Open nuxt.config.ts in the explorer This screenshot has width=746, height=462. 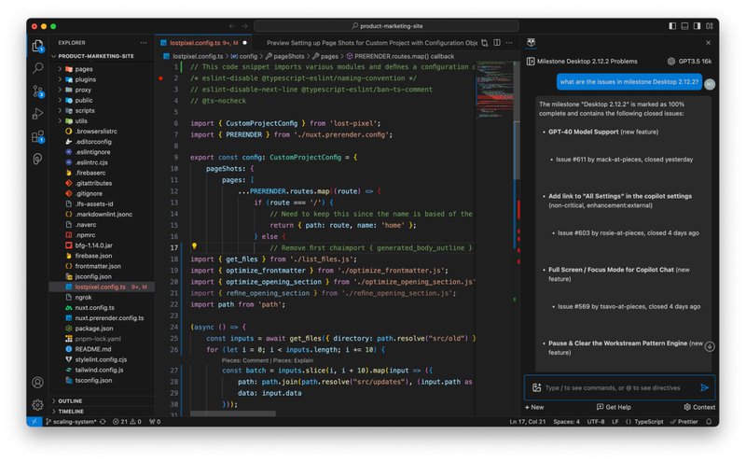[x=95, y=308]
